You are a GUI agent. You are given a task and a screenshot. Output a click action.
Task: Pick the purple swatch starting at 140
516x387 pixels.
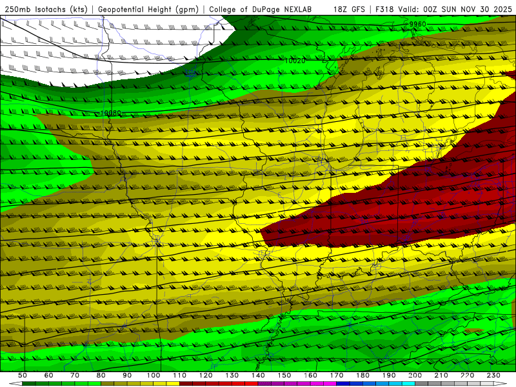(264, 383)
